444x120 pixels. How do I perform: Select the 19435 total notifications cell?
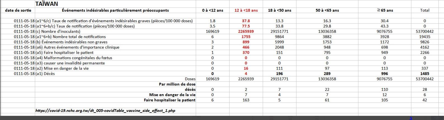(424, 37)
